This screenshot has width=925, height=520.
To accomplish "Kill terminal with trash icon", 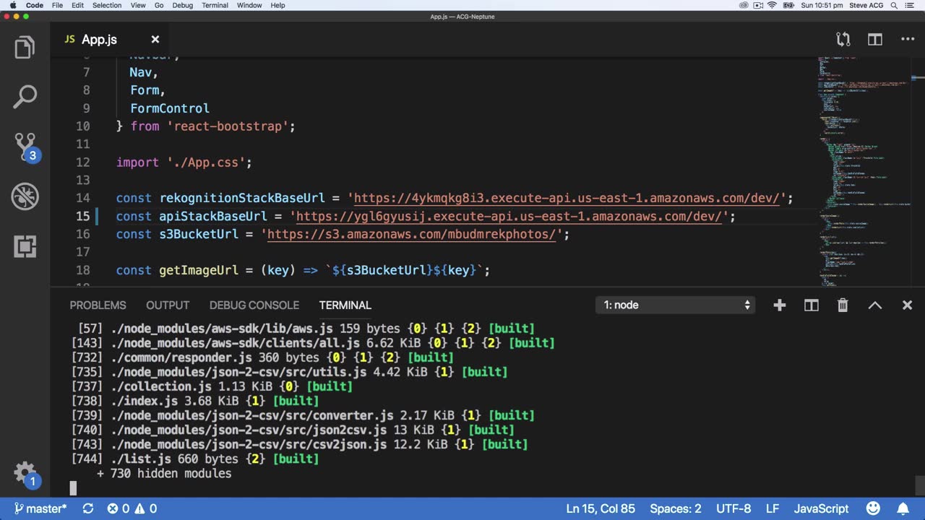I will pyautogui.click(x=843, y=305).
